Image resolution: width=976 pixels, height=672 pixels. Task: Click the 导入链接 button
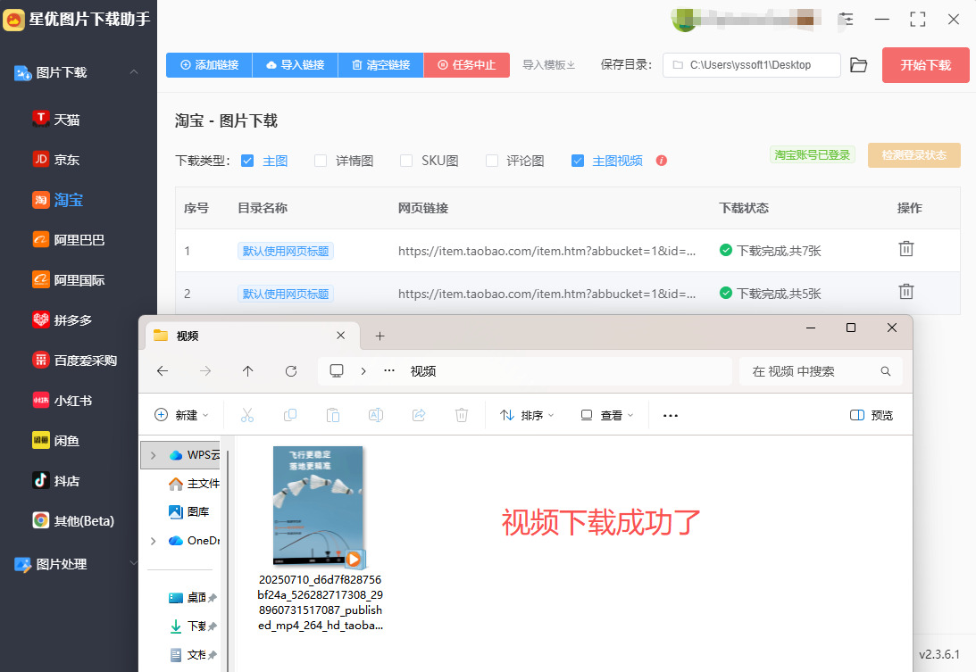(295, 65)
